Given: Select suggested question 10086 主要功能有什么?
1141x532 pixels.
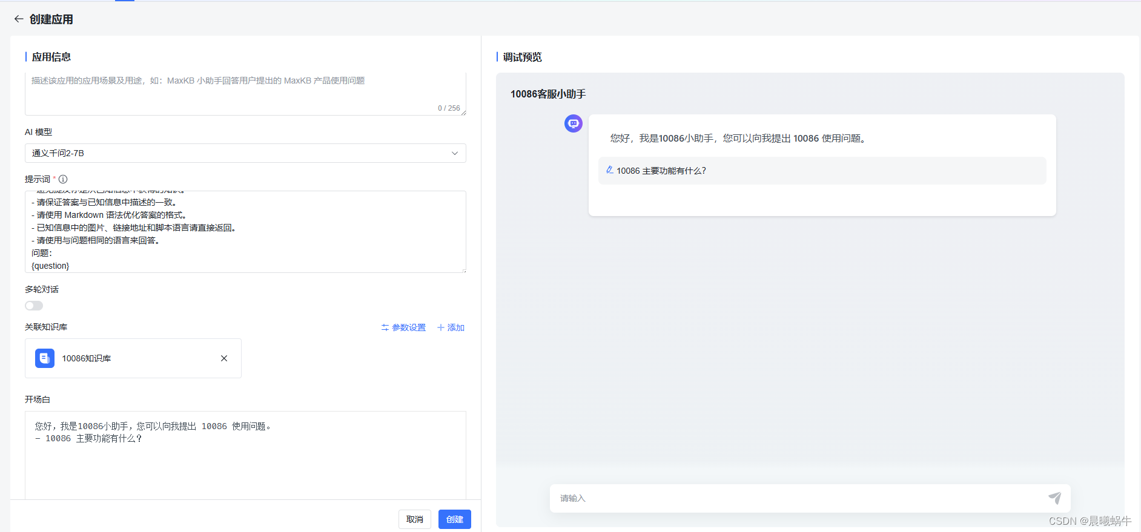Looking at the screenshot, I should click(x=822, y=171).
